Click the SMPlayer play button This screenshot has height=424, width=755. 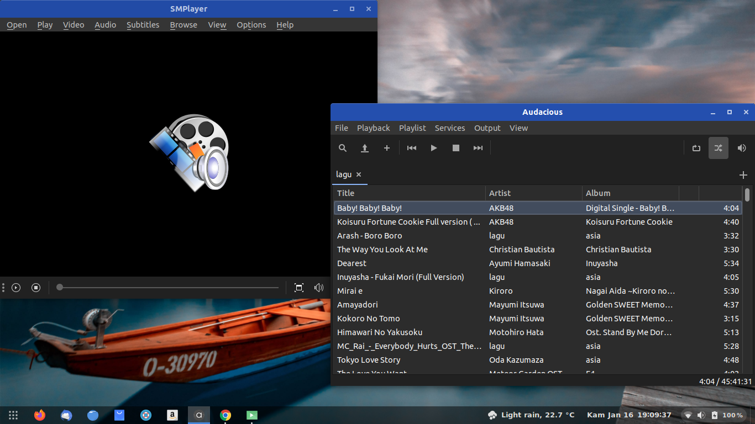point(16,288)
